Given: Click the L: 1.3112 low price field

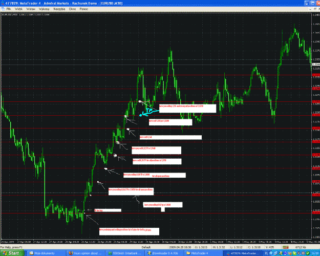Looking at the screenshot, I should click(237, 247).
